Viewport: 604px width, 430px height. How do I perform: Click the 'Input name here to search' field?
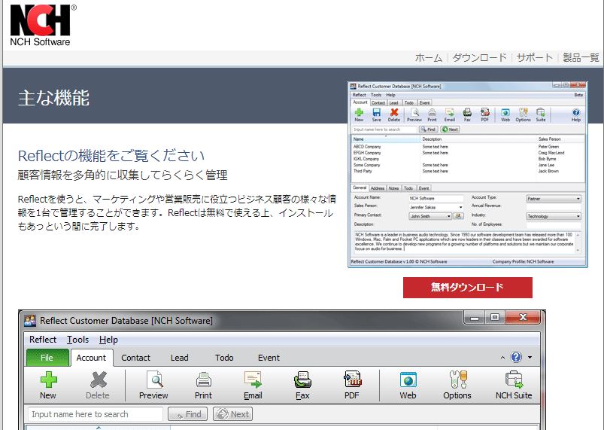pos(96,414)
